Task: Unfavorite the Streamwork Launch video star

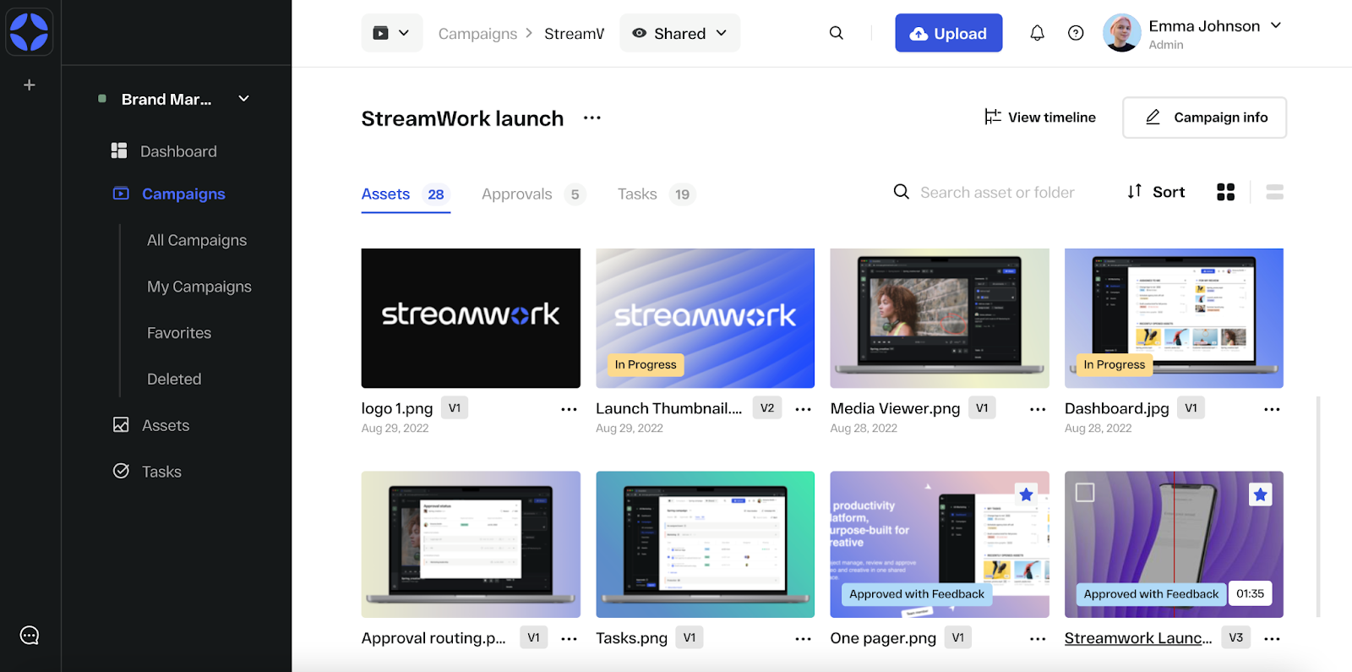Action: point(1261,494)
